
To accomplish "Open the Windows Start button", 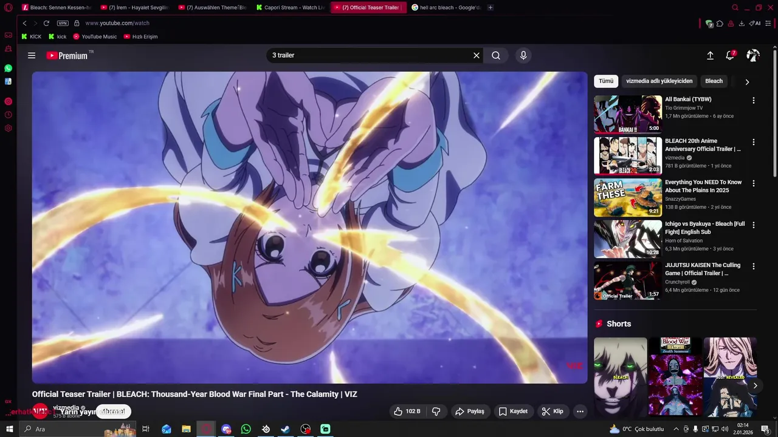I will tap(9, 429).
